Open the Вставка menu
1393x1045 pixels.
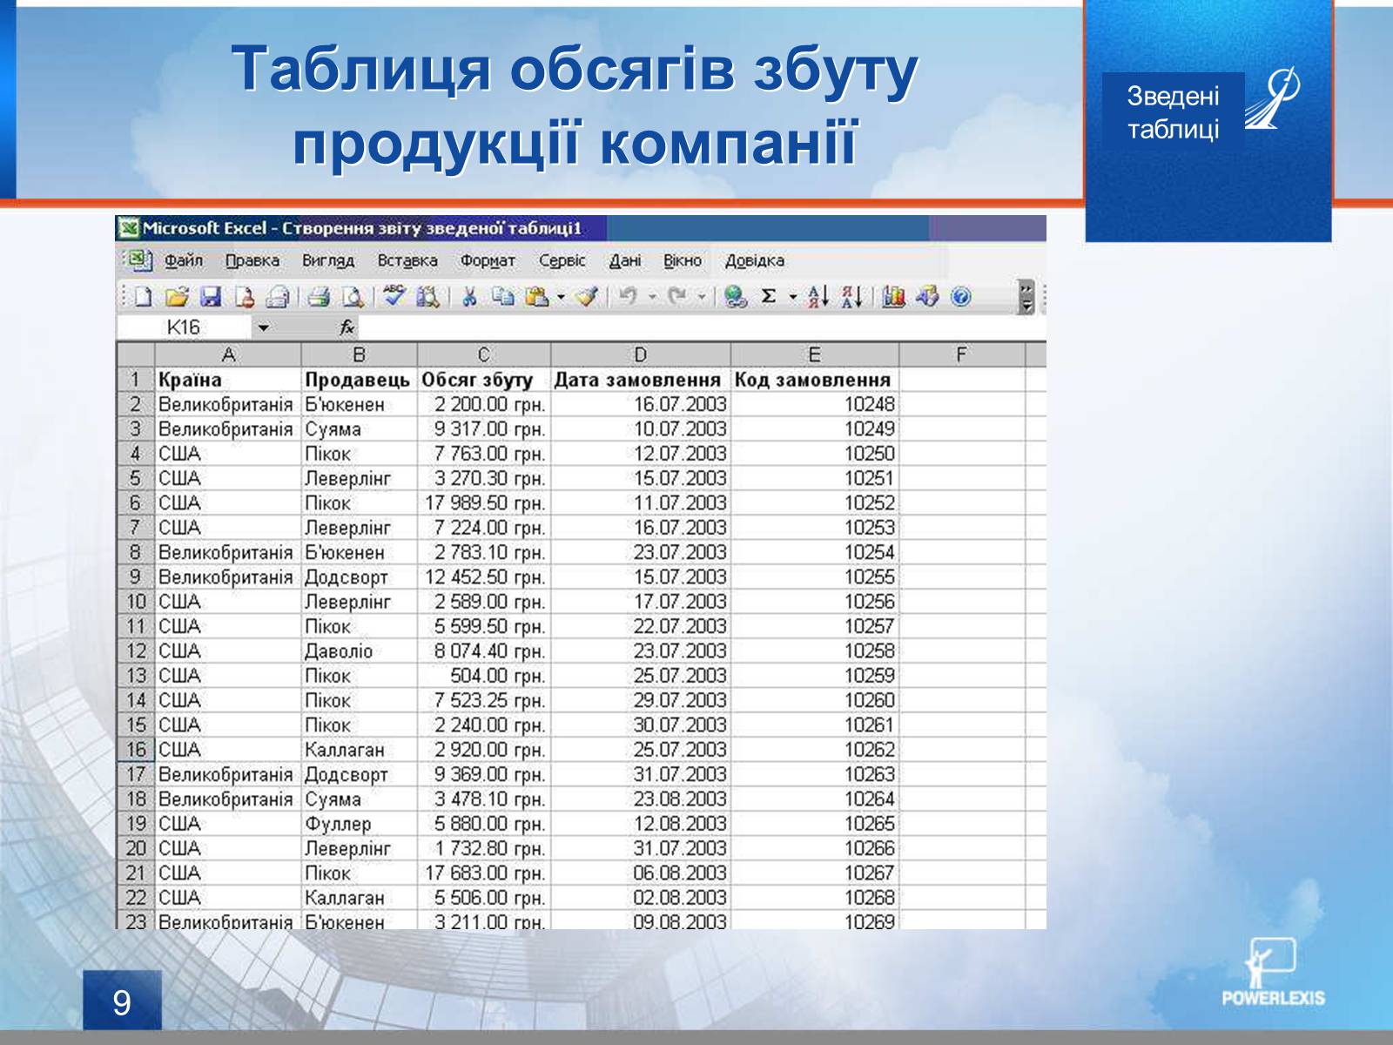click(x=407, y=260)
